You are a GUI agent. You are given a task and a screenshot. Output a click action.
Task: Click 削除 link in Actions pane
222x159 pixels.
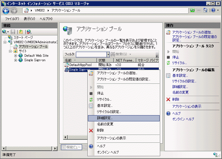(176, 99)
